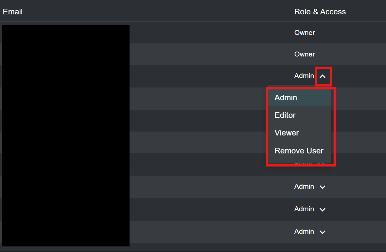Viewport: 386px width, 252px height.
Task: Click the Admin label directly below the open menu
Action: (x=304, y=186)
